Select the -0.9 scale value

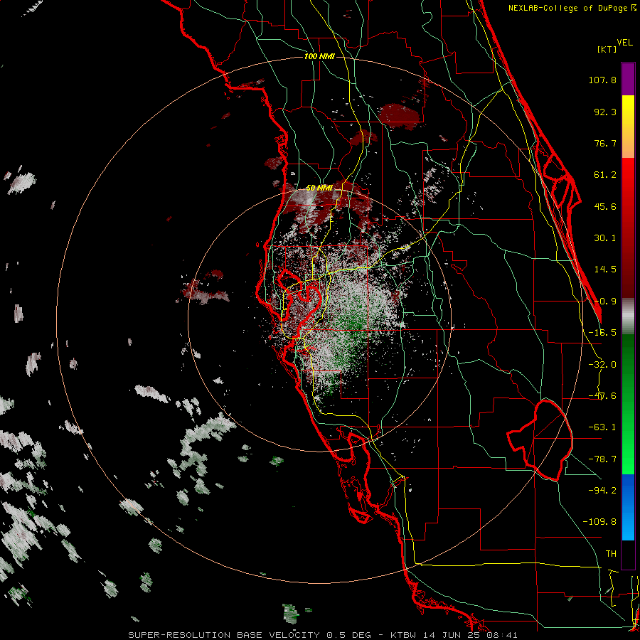click(x=605, y=302)
